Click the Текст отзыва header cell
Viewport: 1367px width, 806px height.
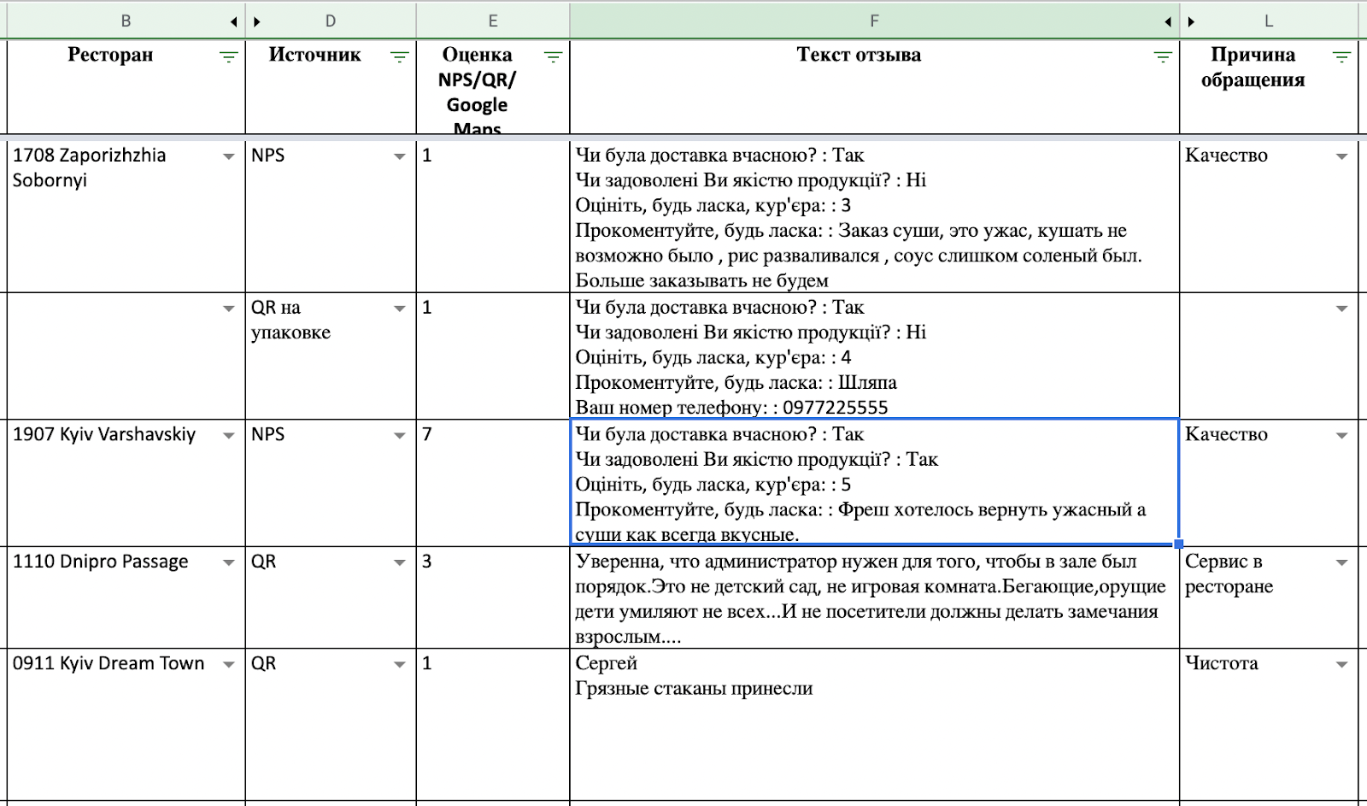click(875, 87)
